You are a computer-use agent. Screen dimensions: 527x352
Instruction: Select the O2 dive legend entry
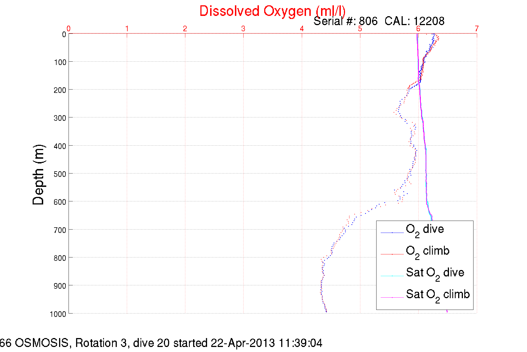(x=425, y=230)
